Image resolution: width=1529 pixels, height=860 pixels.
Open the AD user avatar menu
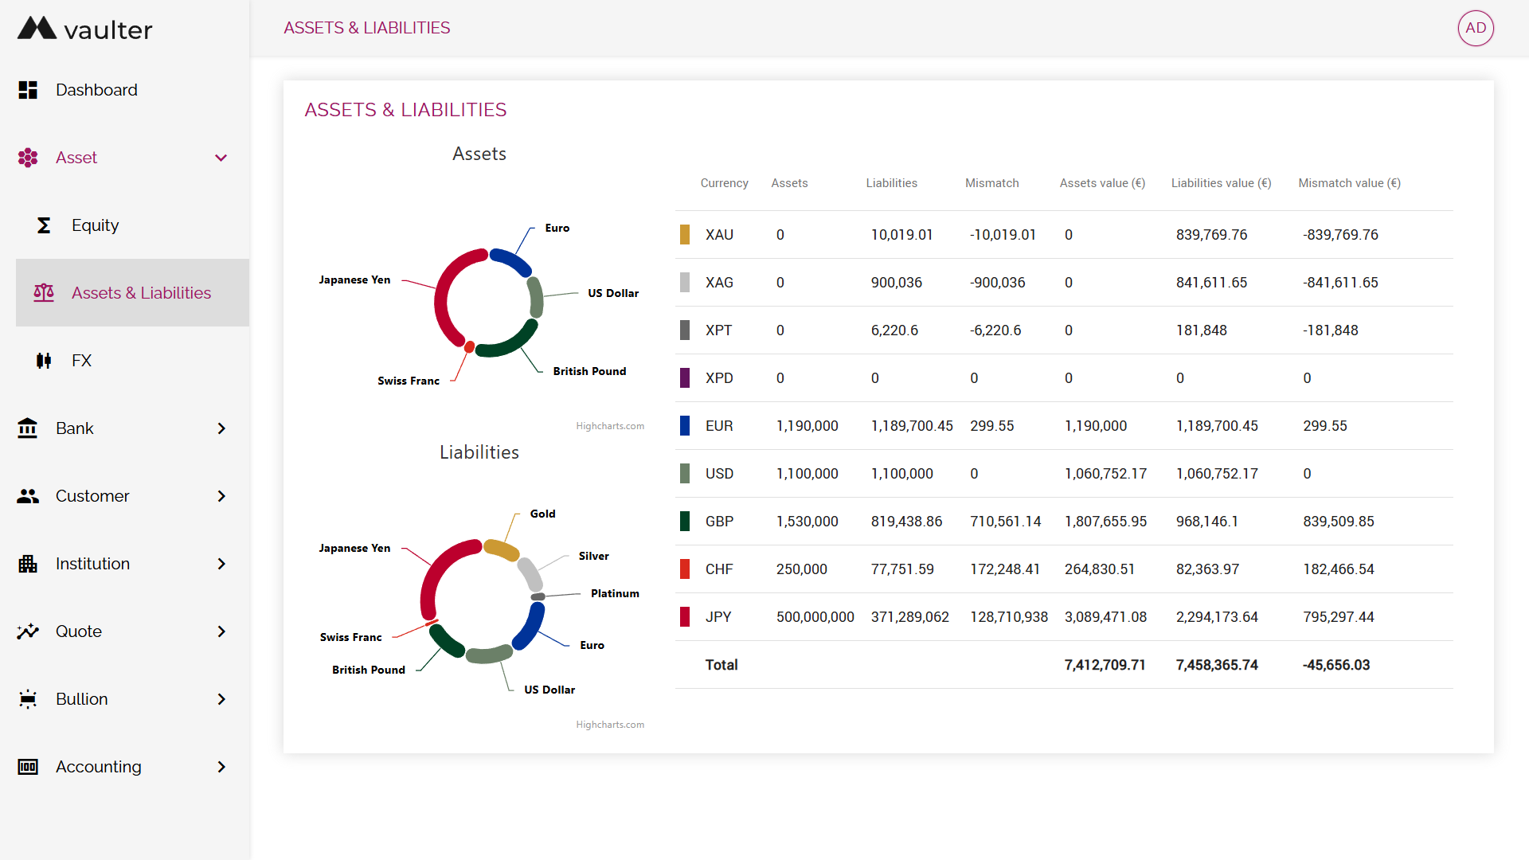[x=1476, y=28]
